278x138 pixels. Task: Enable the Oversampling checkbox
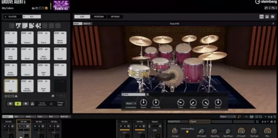187,132
